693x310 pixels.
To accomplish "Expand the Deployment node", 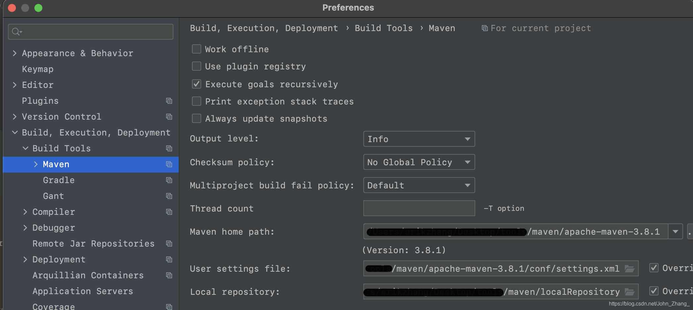I will coord(25,259).
